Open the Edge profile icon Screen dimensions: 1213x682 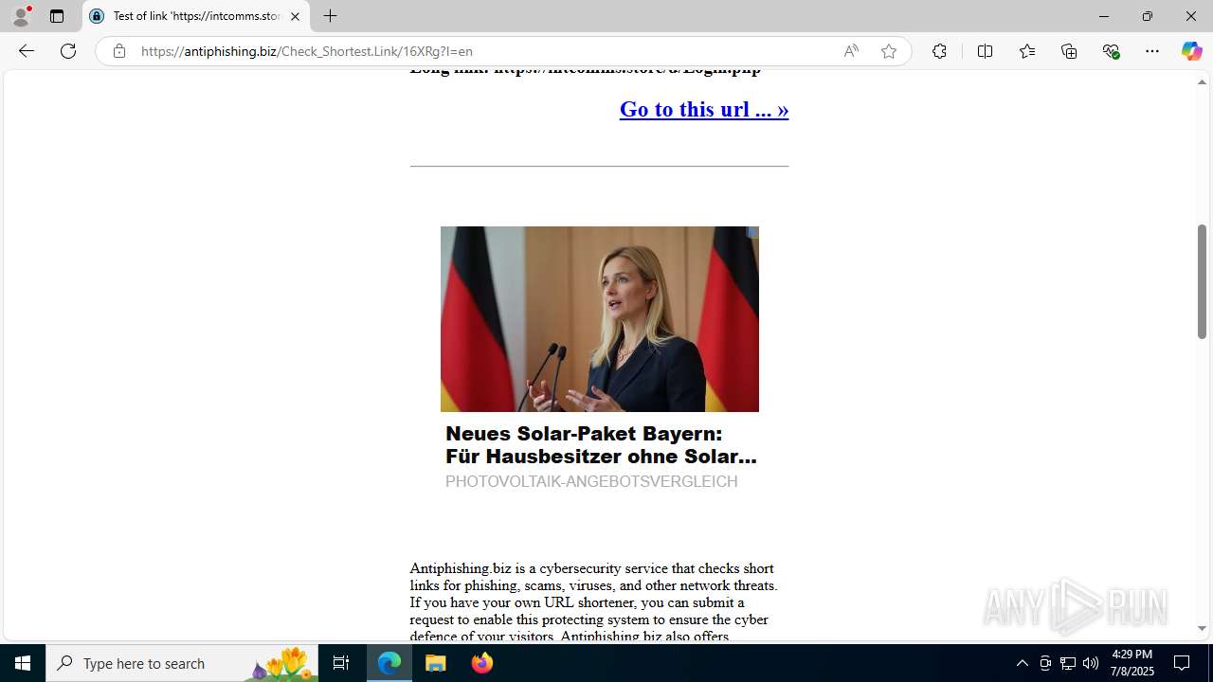click(21, 16)
